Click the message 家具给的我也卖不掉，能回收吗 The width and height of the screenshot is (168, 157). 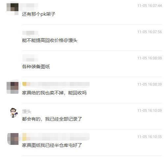point(54,93)
